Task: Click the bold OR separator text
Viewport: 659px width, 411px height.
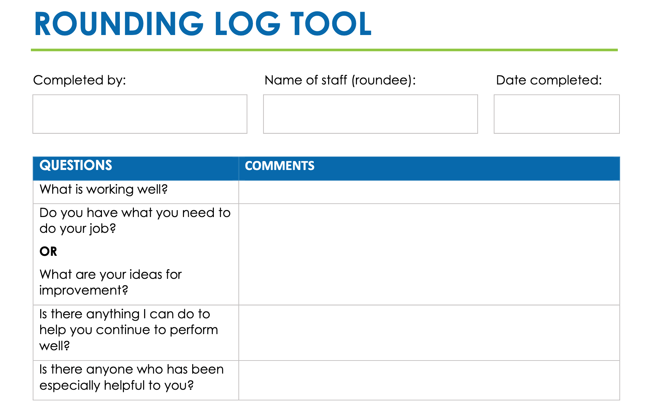Action: (x=48, y=252)
